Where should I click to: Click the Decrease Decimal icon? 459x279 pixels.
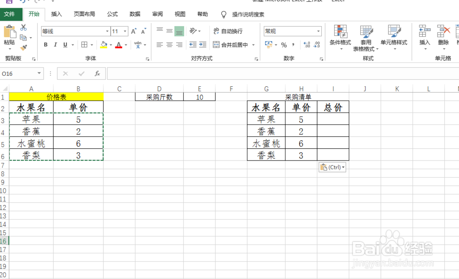pyautogui.click(x=317, y=45)
